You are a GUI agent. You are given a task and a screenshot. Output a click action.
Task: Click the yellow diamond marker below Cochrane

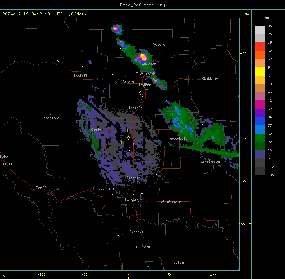coord(112,195)
